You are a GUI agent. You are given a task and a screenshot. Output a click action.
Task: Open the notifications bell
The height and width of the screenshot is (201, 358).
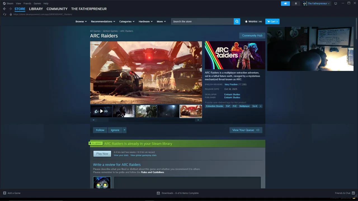[296, 3]
